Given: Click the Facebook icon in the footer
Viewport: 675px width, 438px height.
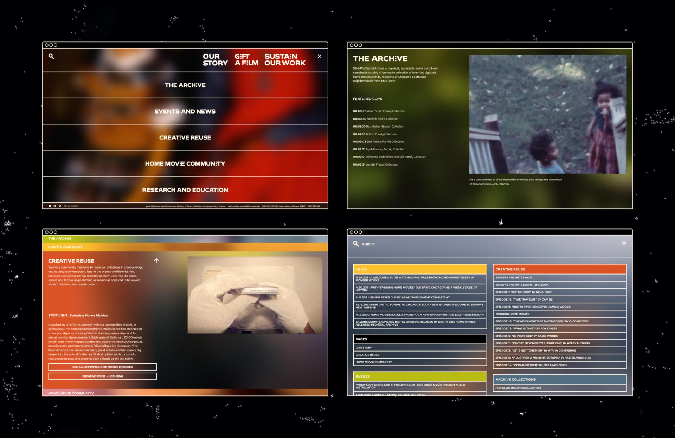Looking at the screenshot, I should 55,206.
